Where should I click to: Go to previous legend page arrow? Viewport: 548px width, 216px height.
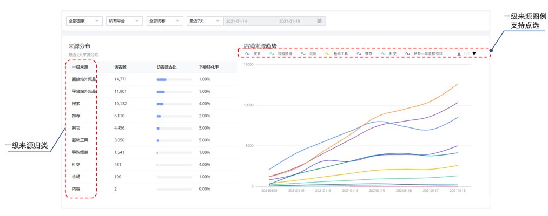point(459,54)
